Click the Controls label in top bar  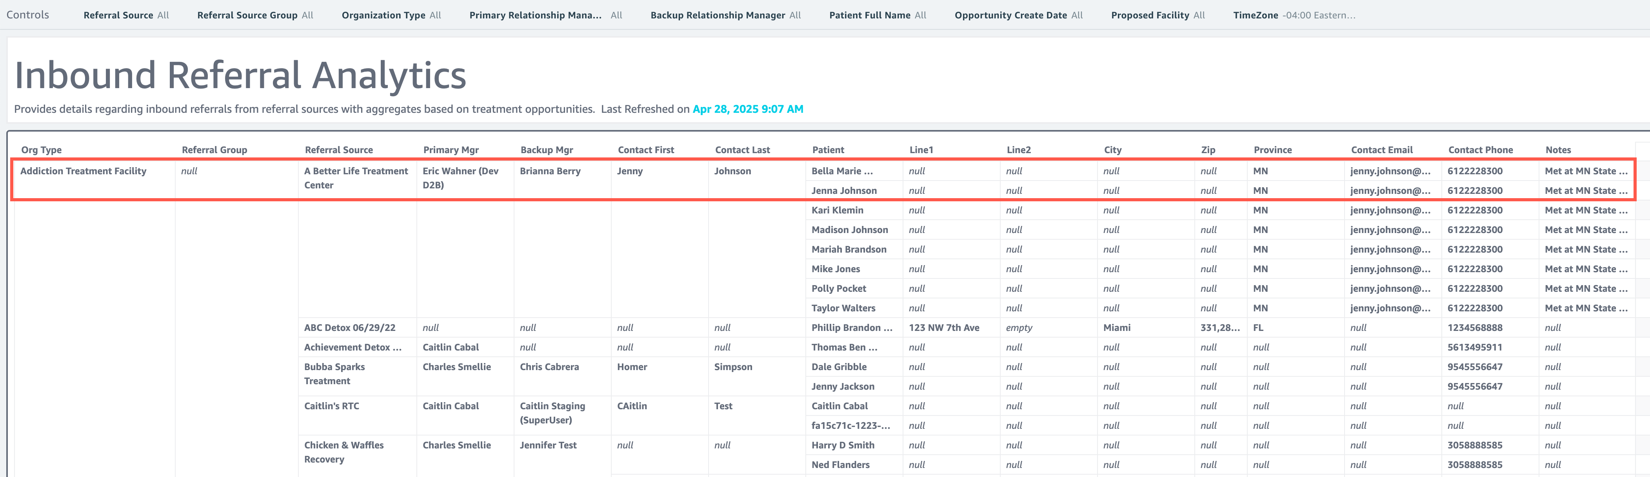[27, 15]
